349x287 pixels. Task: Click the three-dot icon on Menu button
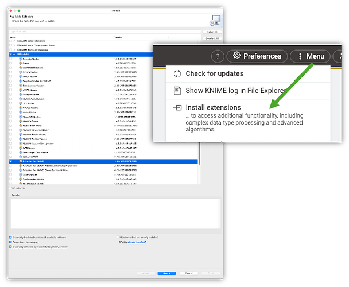coord(299,56)
